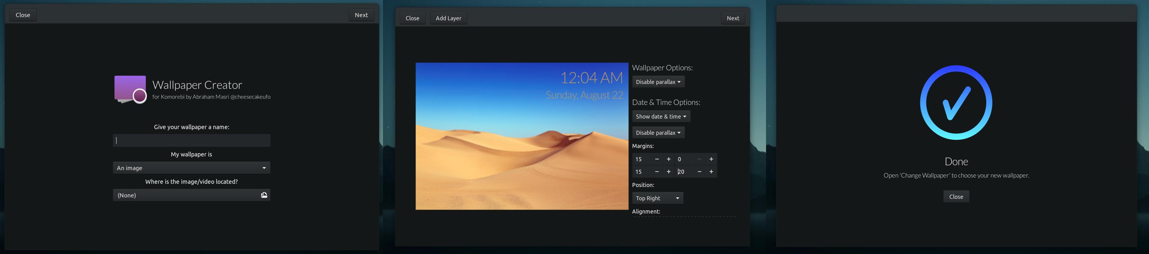Click the margin field showing 20

pyautogui.click(x=684, y=172)
